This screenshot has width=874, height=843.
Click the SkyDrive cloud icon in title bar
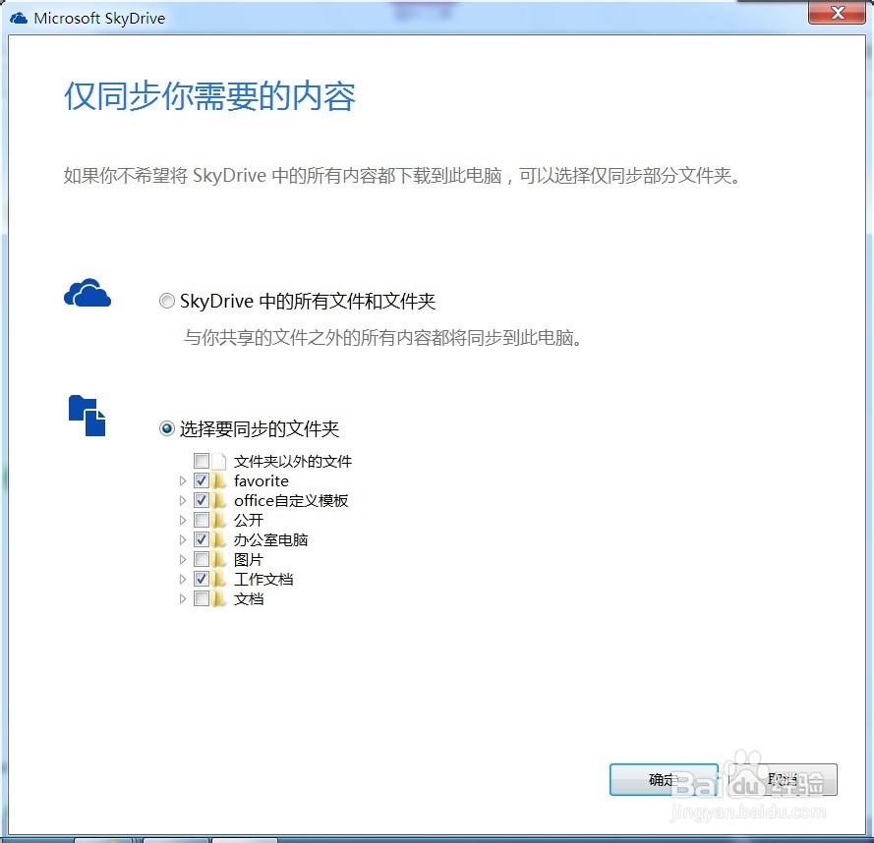pos(19,19)
